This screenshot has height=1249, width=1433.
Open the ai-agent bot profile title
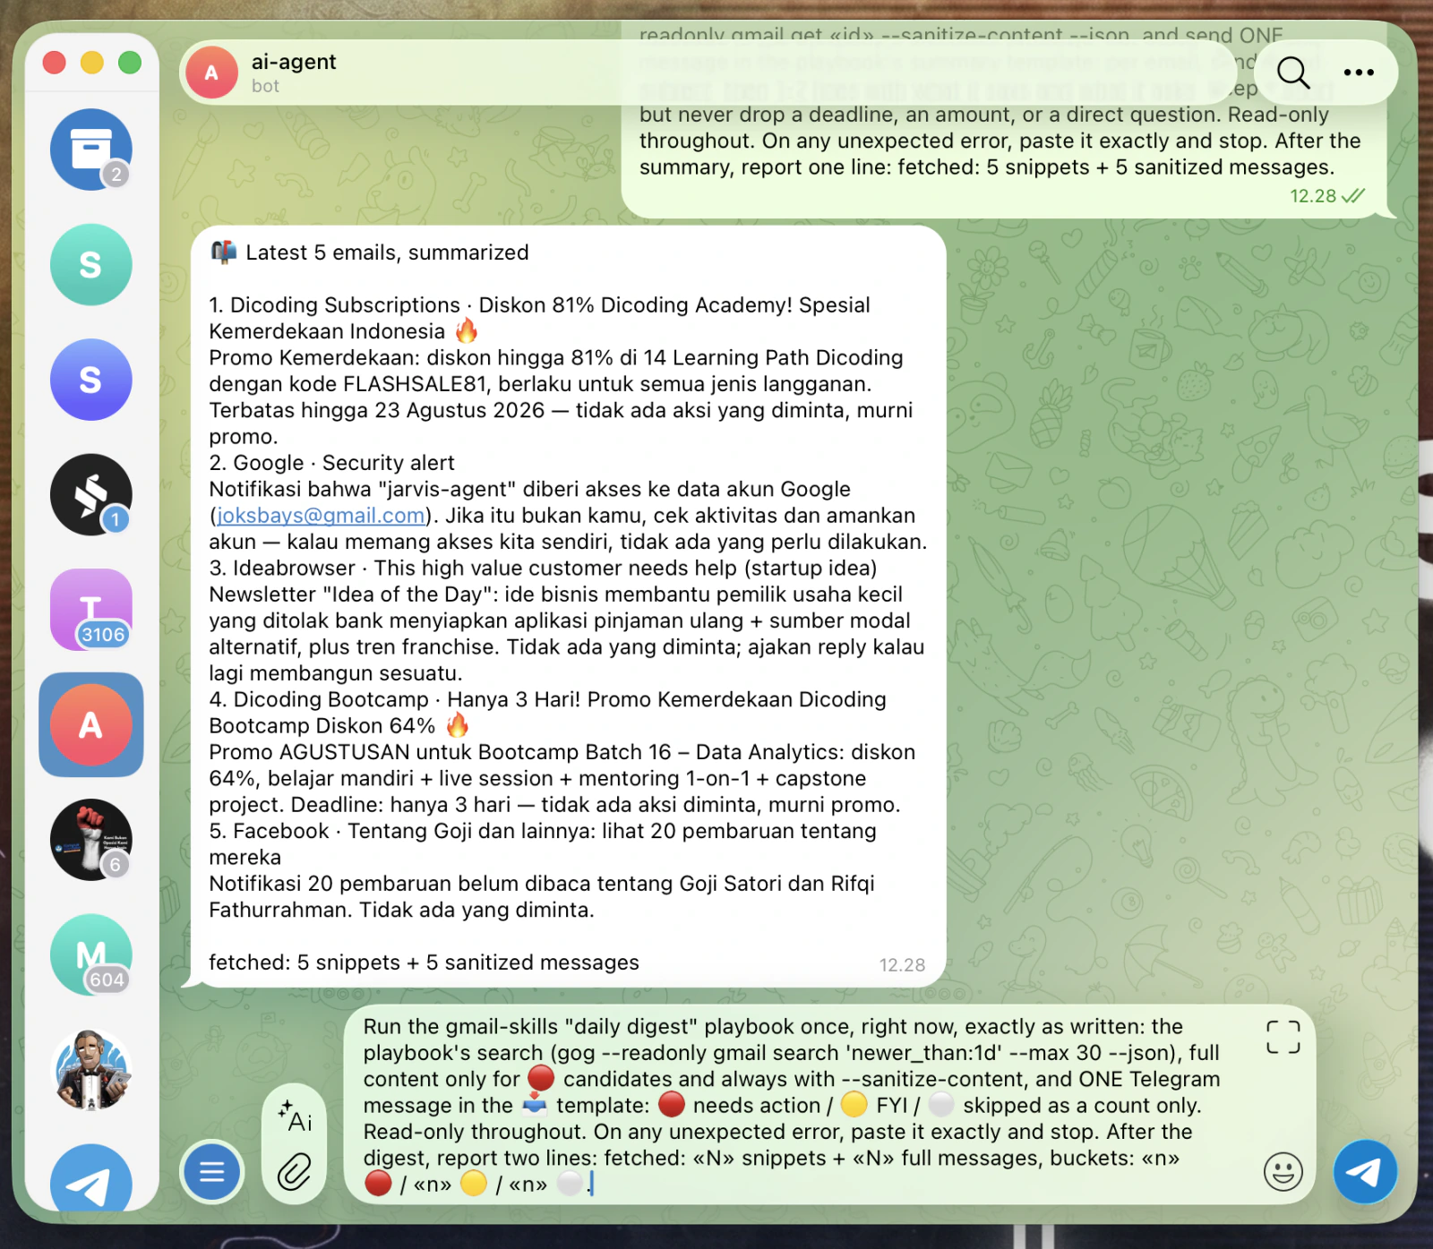click(294, 62)
